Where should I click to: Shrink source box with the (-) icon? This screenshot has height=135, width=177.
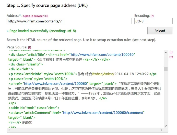click(x=171, y=52)
